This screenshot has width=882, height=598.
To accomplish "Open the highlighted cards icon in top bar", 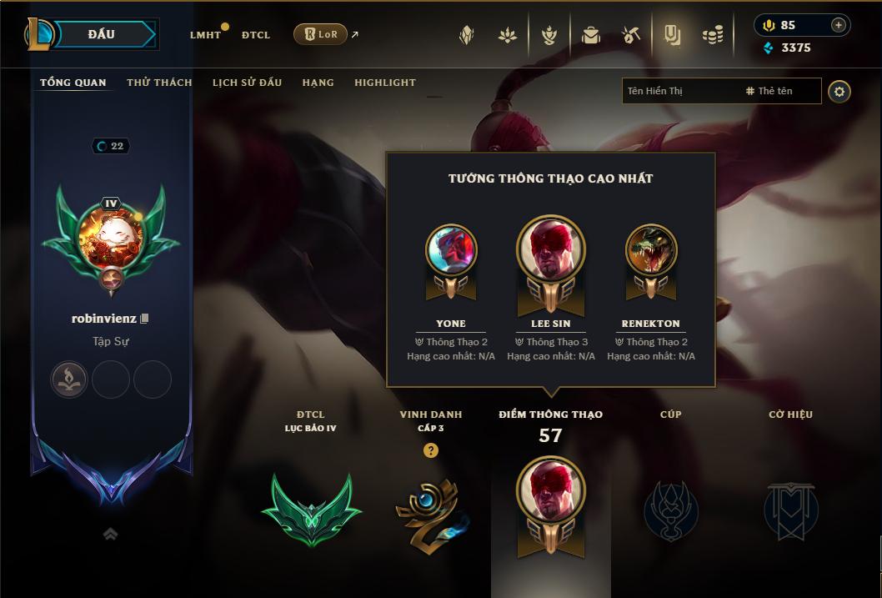I will 672,35.
